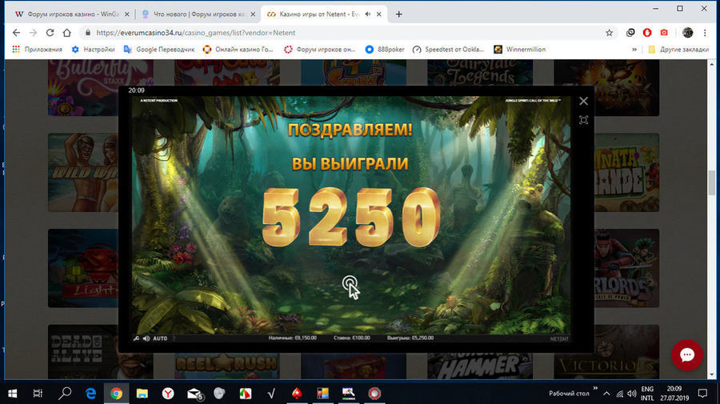Reload the current page

(50, 33)
